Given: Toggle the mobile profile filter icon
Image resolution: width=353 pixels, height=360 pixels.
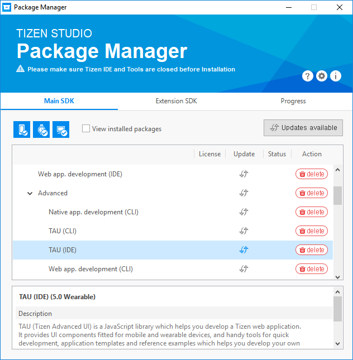Looking at the screenshot, I should [x=22, y=129].
